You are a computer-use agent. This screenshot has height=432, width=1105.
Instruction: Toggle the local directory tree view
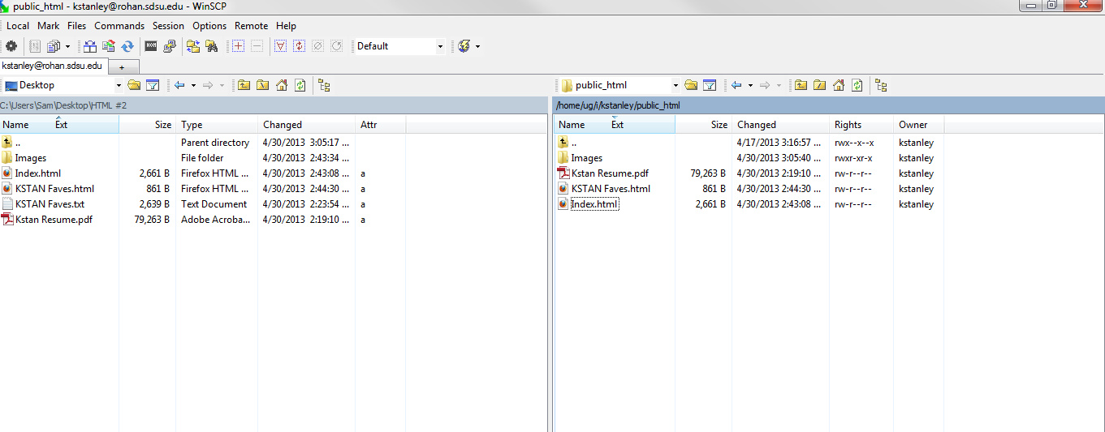(324, 85)
